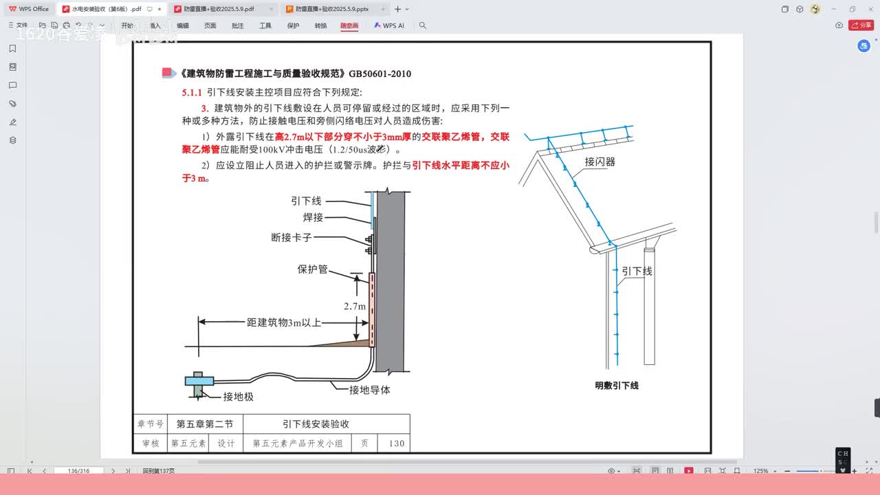Expand the tab list dropdown arrow
The image size is (880, 495).
(x=407, y=9)
